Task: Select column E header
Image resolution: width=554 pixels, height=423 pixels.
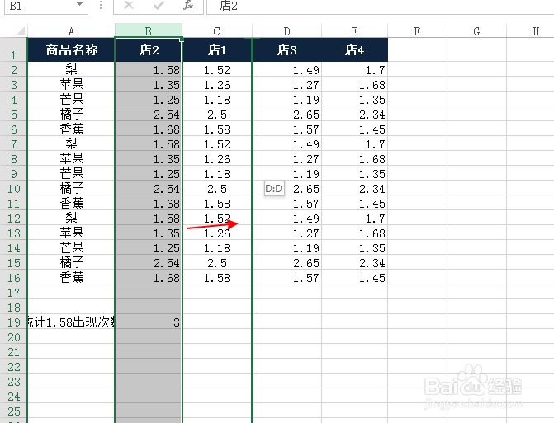Action: 355,31
